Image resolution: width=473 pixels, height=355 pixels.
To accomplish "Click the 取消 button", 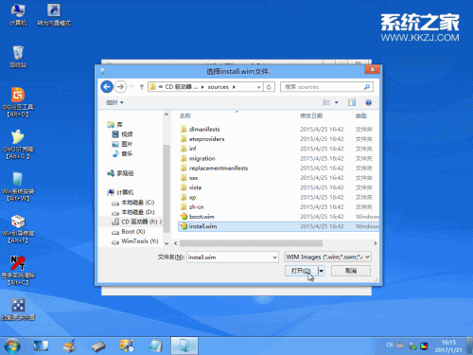I will 351,271.
